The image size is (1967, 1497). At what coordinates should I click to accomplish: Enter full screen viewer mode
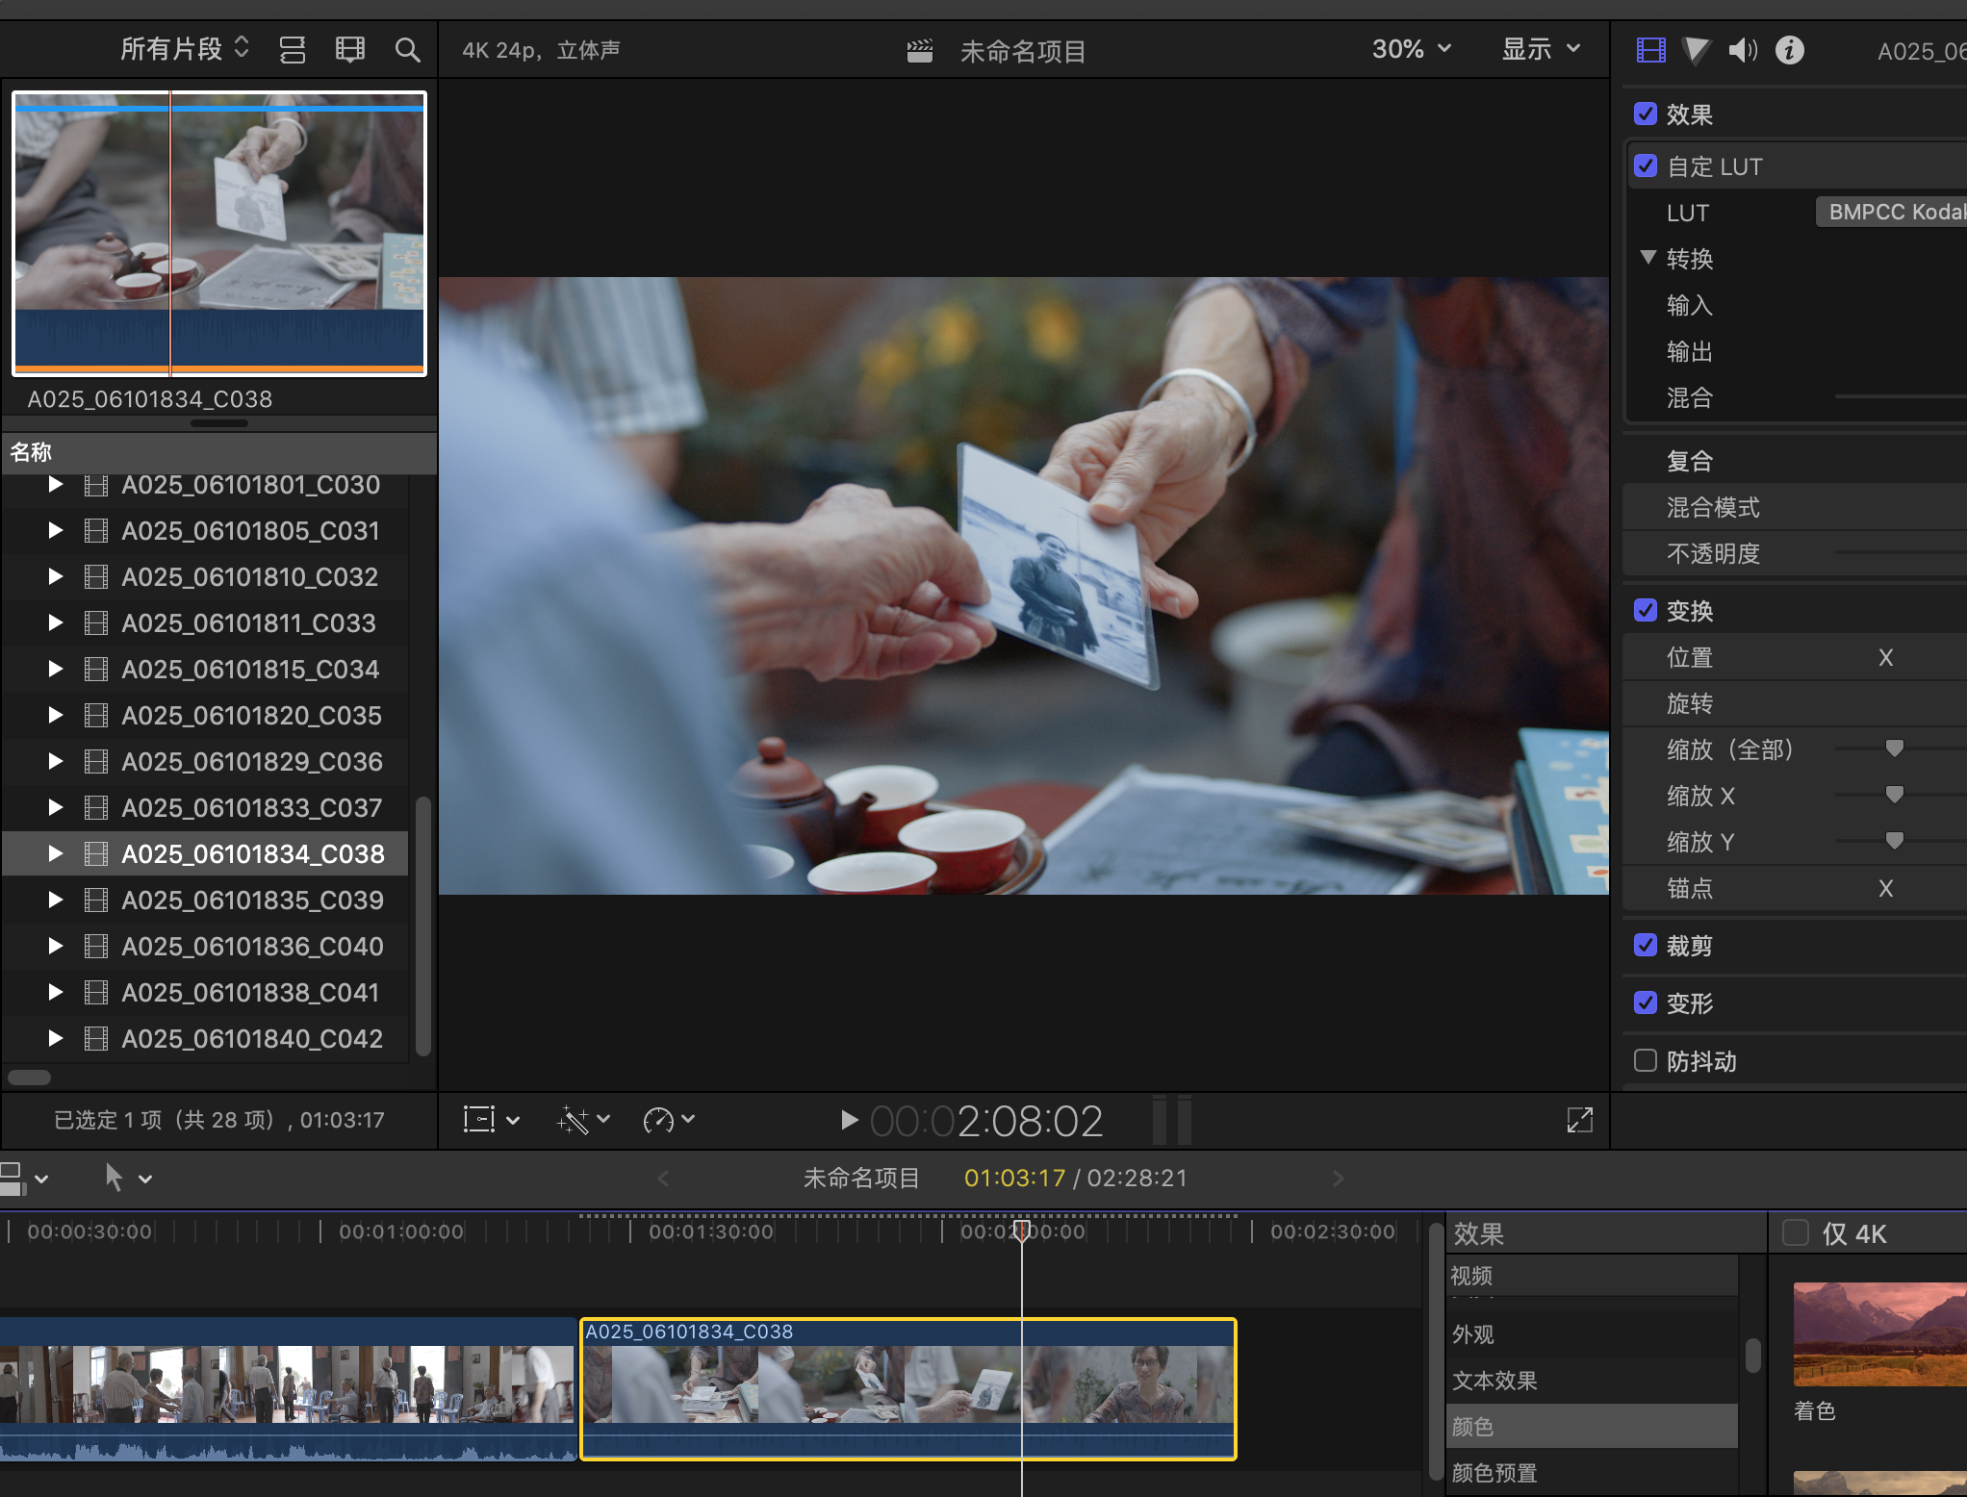click(x=1580, y=1119)
